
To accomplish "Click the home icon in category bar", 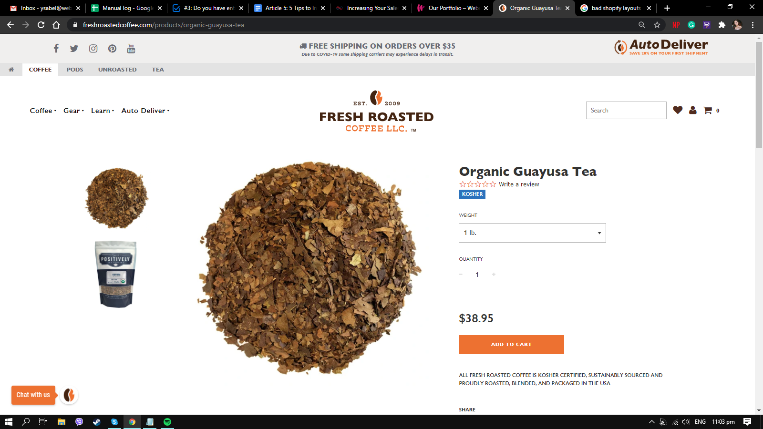I will pos(11,70).
